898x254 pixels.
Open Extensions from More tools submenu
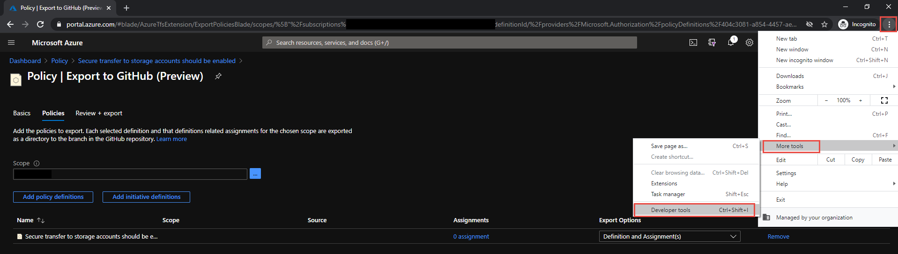[x=696, y=183]
